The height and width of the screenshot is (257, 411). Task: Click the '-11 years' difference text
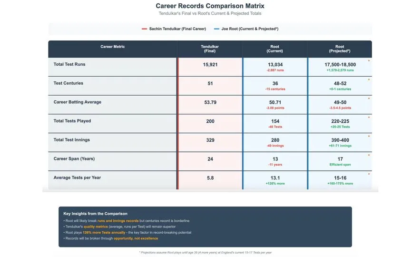275,165
